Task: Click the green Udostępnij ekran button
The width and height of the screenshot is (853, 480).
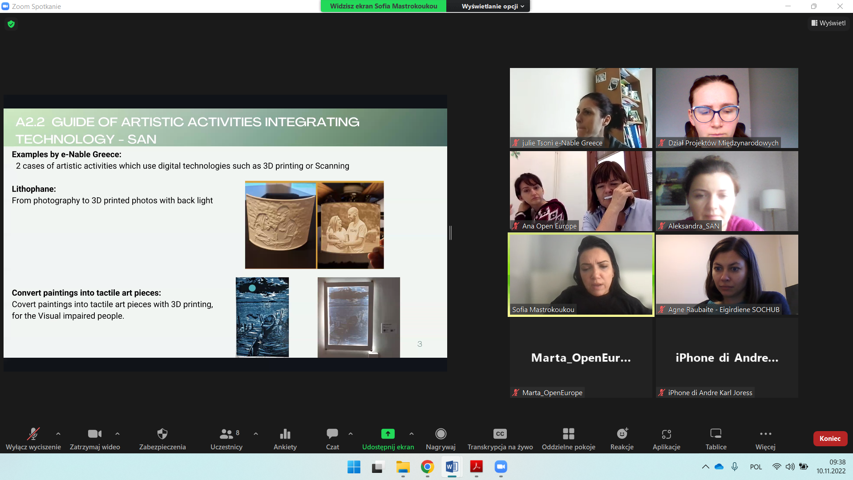Action: 388,438
